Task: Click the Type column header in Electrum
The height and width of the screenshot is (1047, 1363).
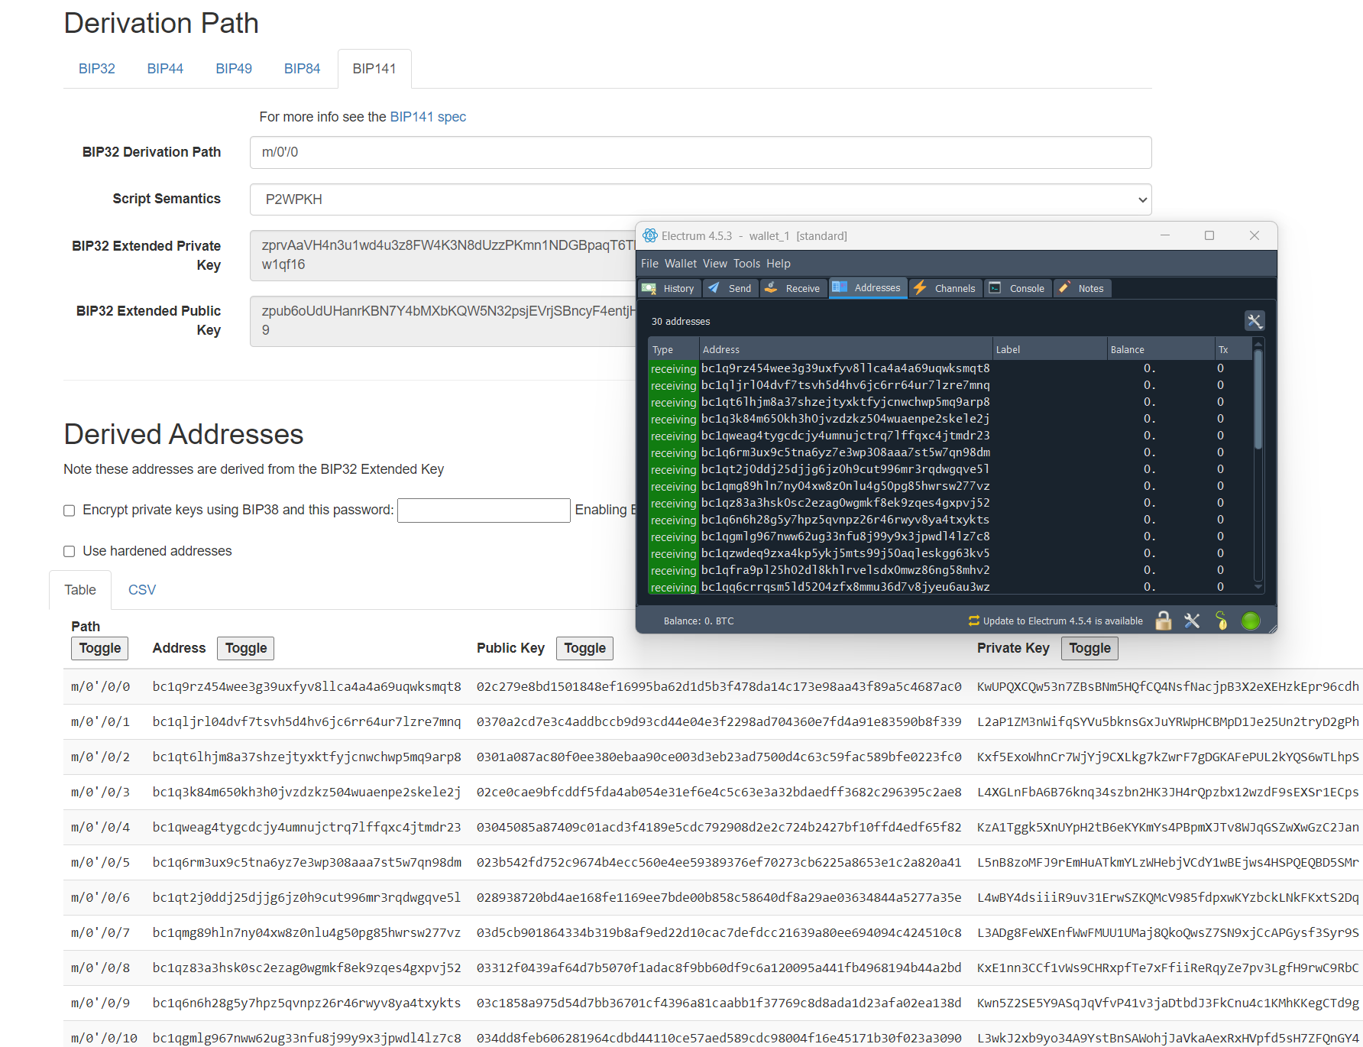Action: [x=673, y=349]
